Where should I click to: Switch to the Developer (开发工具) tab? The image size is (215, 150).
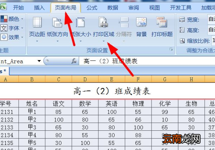click(x=181, y=8)
